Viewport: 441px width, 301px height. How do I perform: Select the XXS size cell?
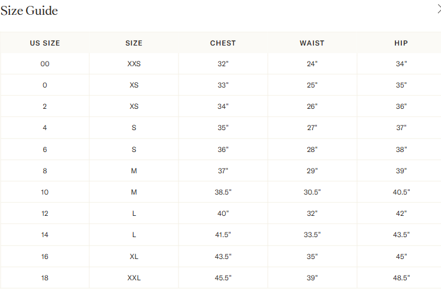point(134,64)
